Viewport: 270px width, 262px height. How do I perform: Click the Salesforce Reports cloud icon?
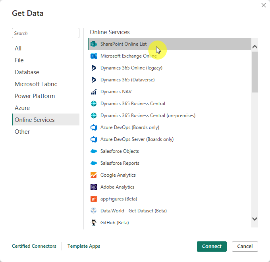(94, 163)
